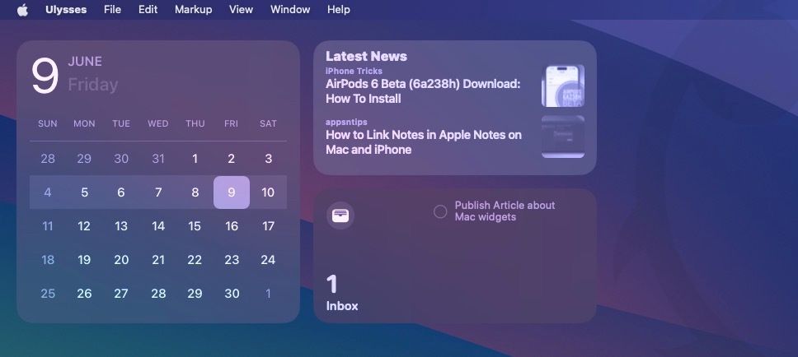The image size is (798, 357).
Task: Select June 3 in calendar widget
Action: tap(268, 159)
